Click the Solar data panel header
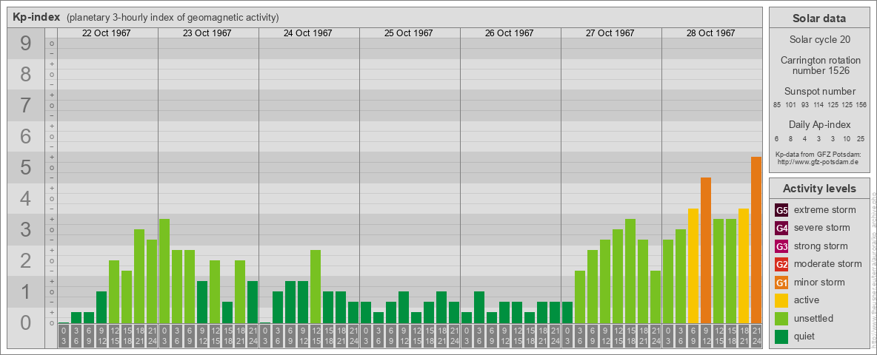Image resolution: width=877 pixels, height=355 pixels. [x=819, y=18]
